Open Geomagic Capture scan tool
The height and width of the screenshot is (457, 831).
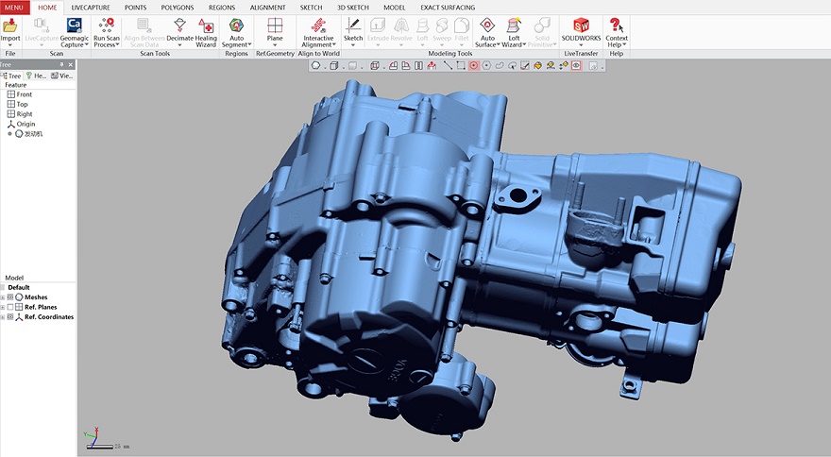(74, 26)
